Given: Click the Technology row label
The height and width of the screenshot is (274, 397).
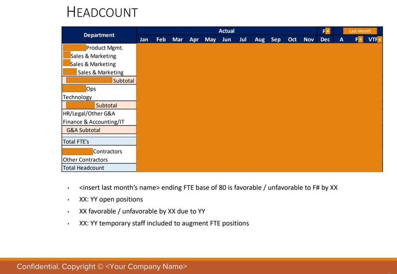Looking at the screenshot, I should 77,97.
